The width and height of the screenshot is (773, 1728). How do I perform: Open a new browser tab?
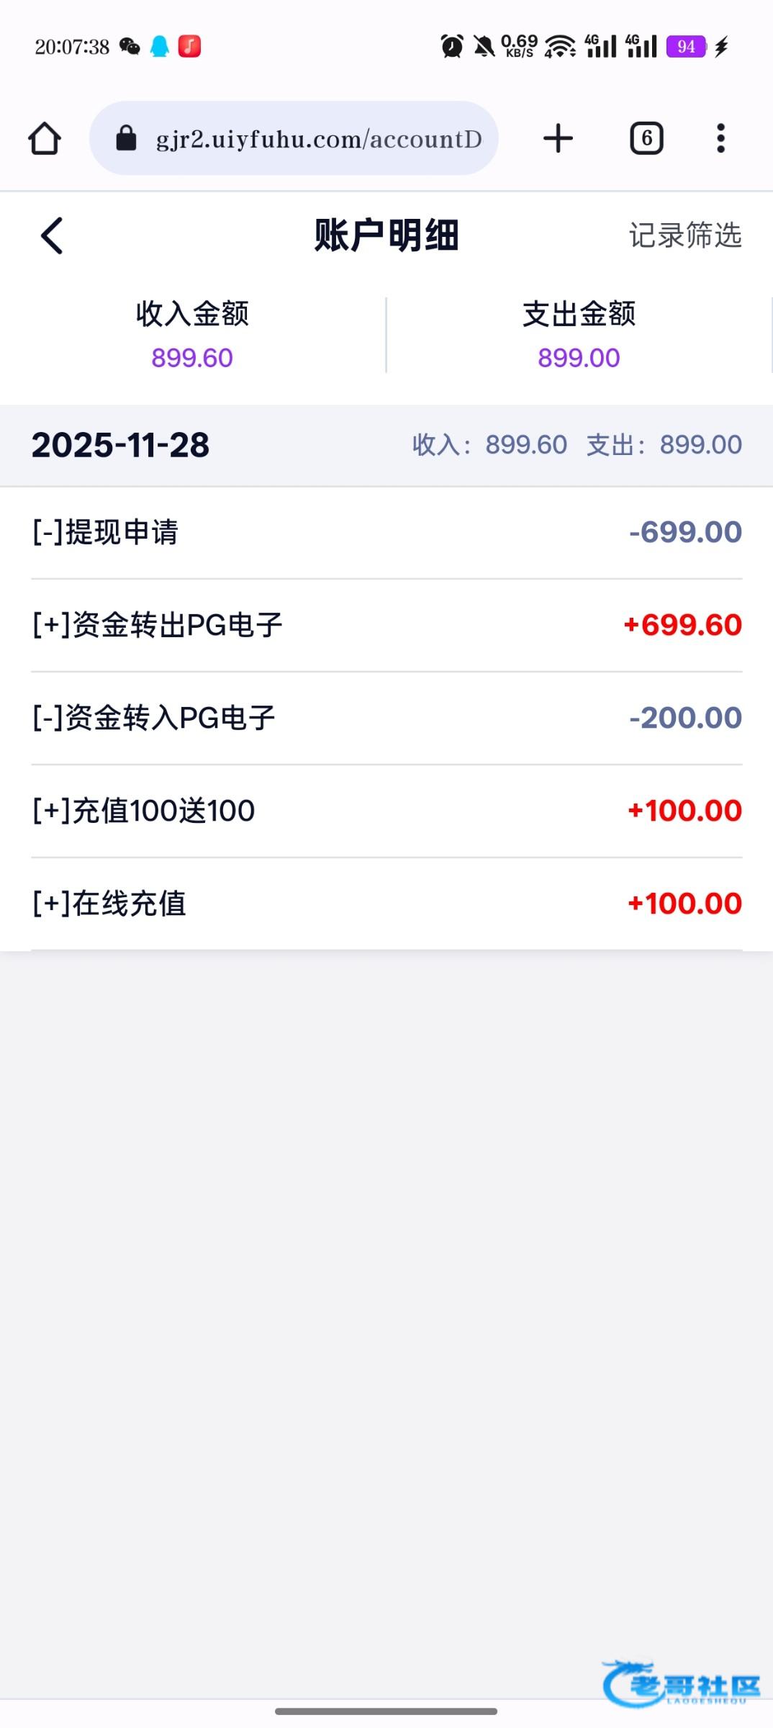pyautogui.click(x=558, y=138)
